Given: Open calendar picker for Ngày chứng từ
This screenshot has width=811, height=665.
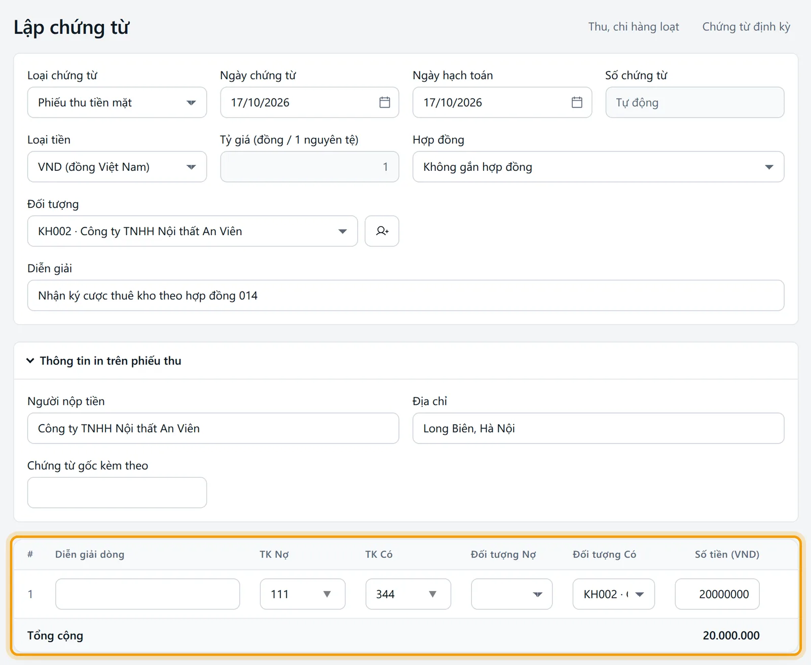Looking at the screenshot, I should [x=385, y=102].
